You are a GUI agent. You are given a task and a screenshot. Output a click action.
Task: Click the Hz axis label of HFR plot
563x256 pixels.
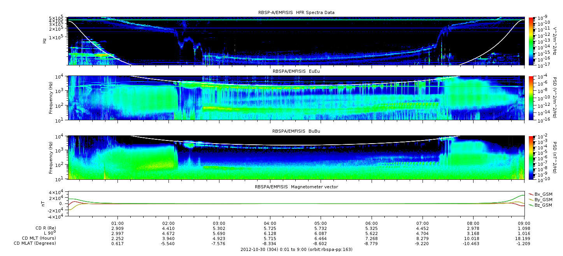44,41
